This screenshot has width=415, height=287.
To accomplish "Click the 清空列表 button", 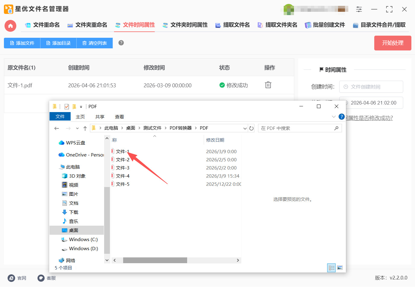I will click(x=95, y=43).
